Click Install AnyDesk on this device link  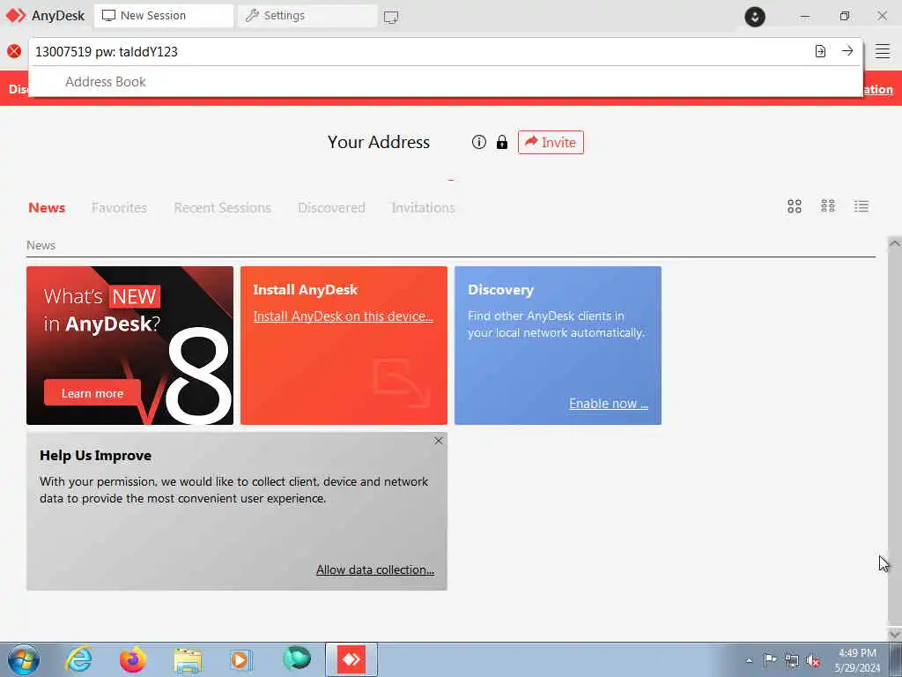343,316
